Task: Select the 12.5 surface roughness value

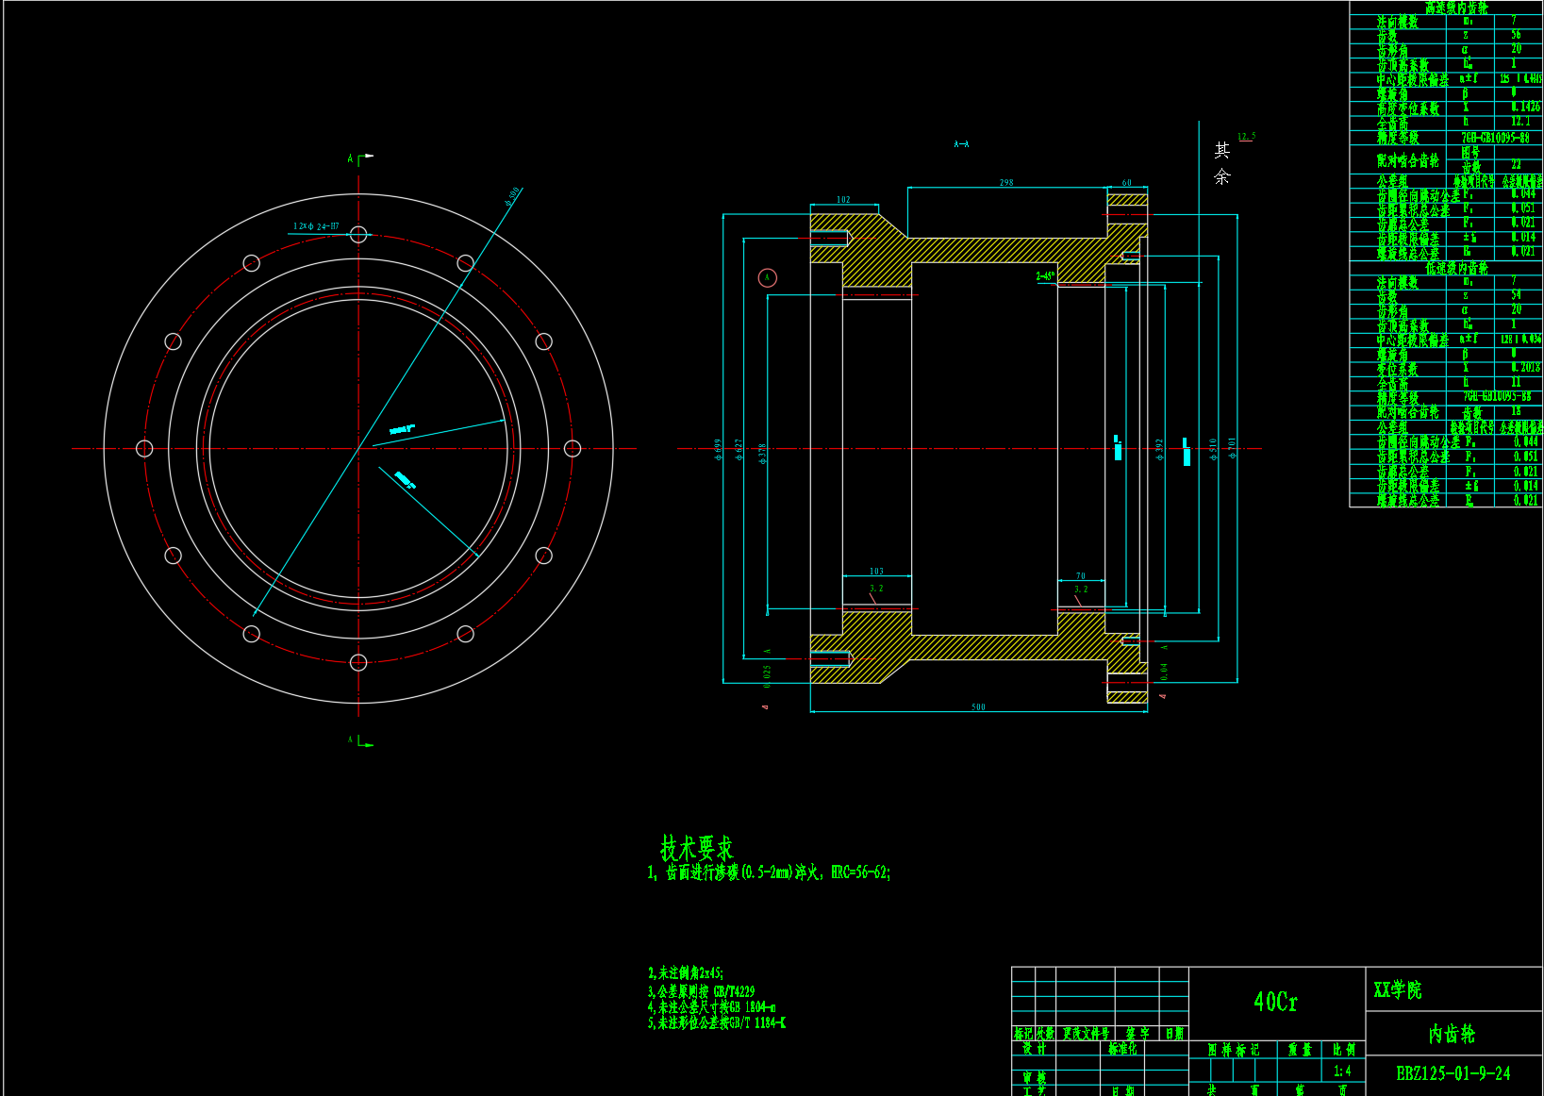Action: 1246,137
